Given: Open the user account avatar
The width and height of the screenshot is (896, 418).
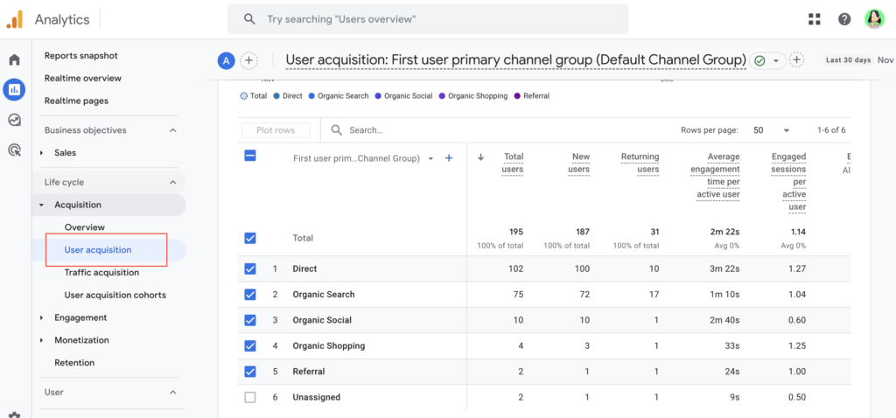Looking at the screenshot, I should pyautogui.click(x=874, y=19).
